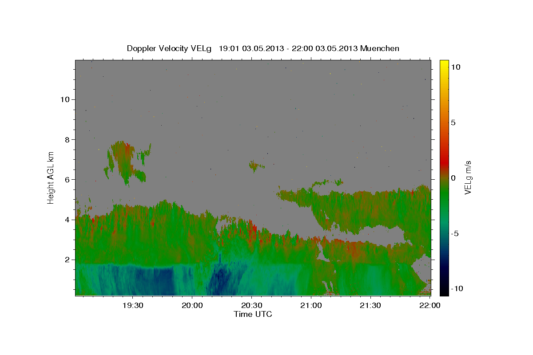The image size is (533, 355).
Task: Click the colorbar value 10
Action: (x=455, y=67)
